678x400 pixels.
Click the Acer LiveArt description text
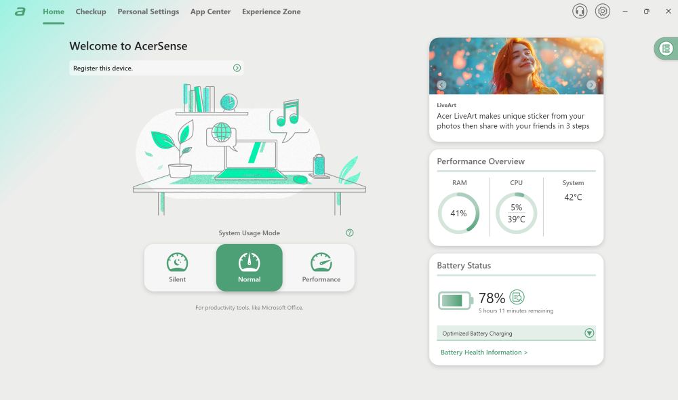pos(513,121)
